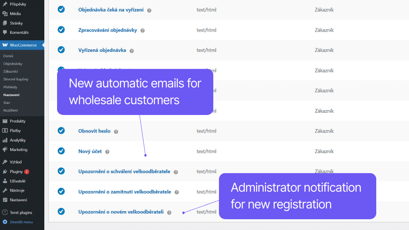409x230 pixels.
Task: Open Upozornění o schválení velkoodběratele email link
Action: 124,171
